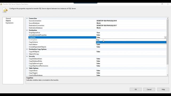Click the CopyDatabaseUsers value False

[98, 59]
